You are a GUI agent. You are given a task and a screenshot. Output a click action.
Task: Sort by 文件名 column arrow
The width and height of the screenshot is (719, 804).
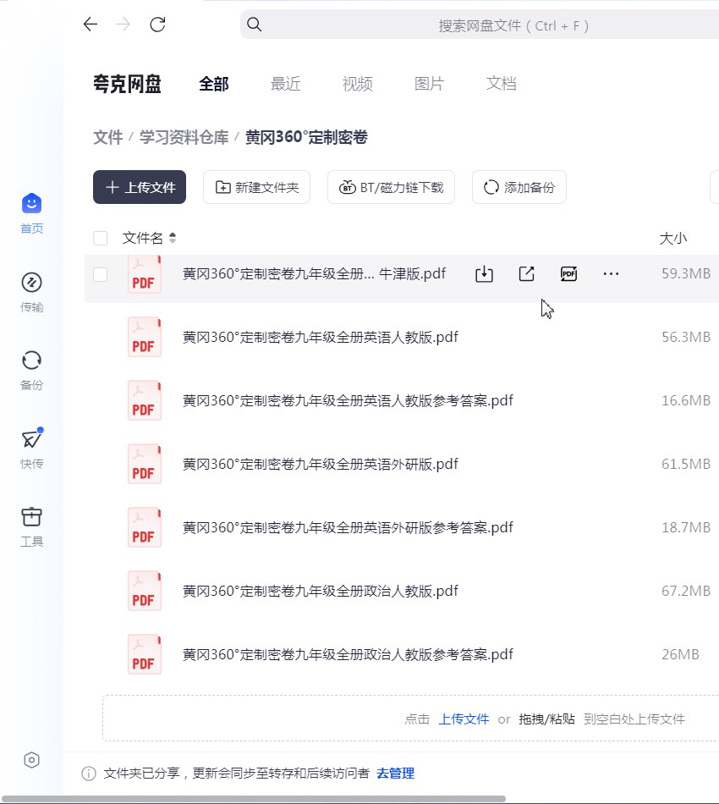173,238
